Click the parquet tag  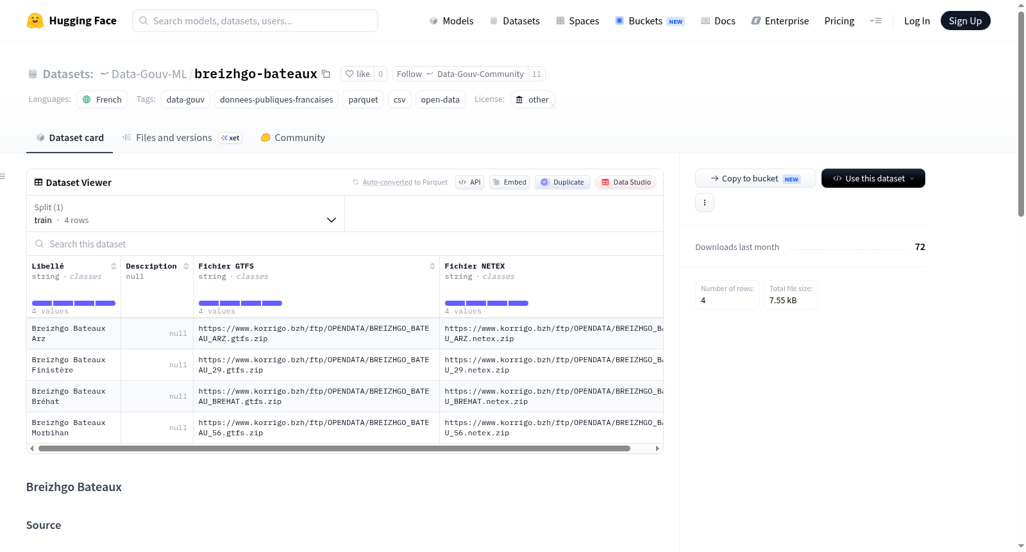point(363,99)
